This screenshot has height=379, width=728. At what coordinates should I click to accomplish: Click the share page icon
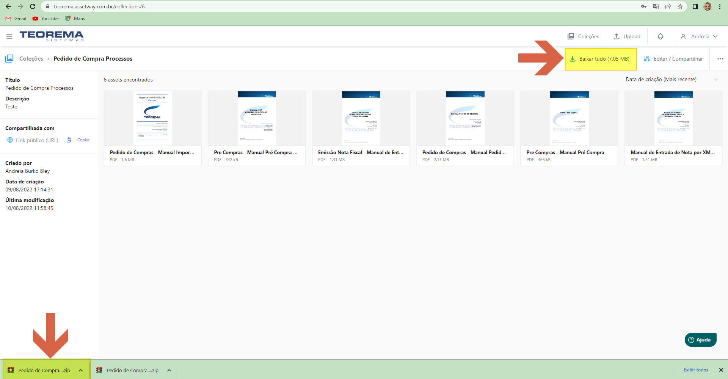(x=668, y=6)
